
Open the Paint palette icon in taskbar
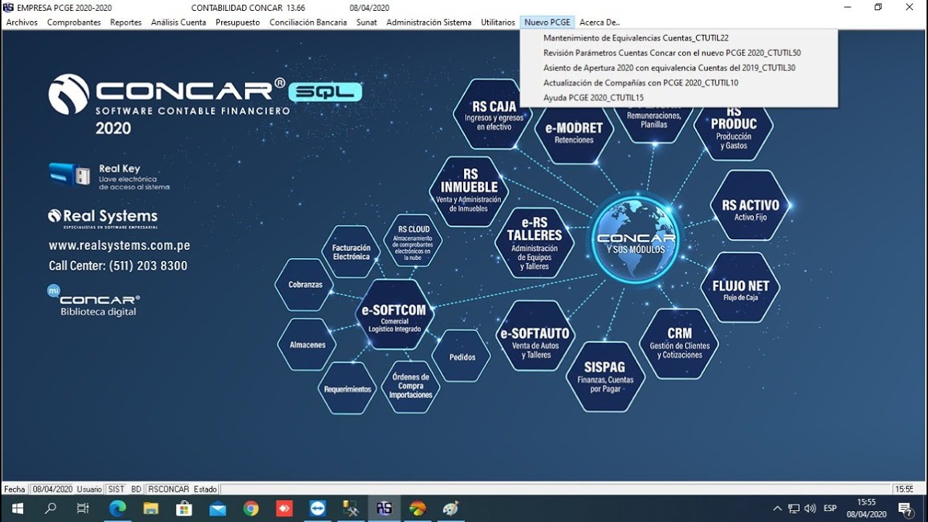[451, 508]
